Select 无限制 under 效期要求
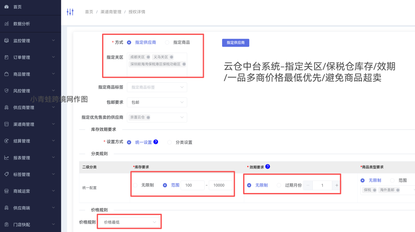The width and height of the screenshot is (415, 232). (x=249, y=185)
